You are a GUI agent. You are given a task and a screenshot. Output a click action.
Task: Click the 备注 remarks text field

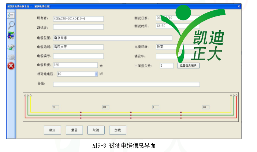point(126,84)
